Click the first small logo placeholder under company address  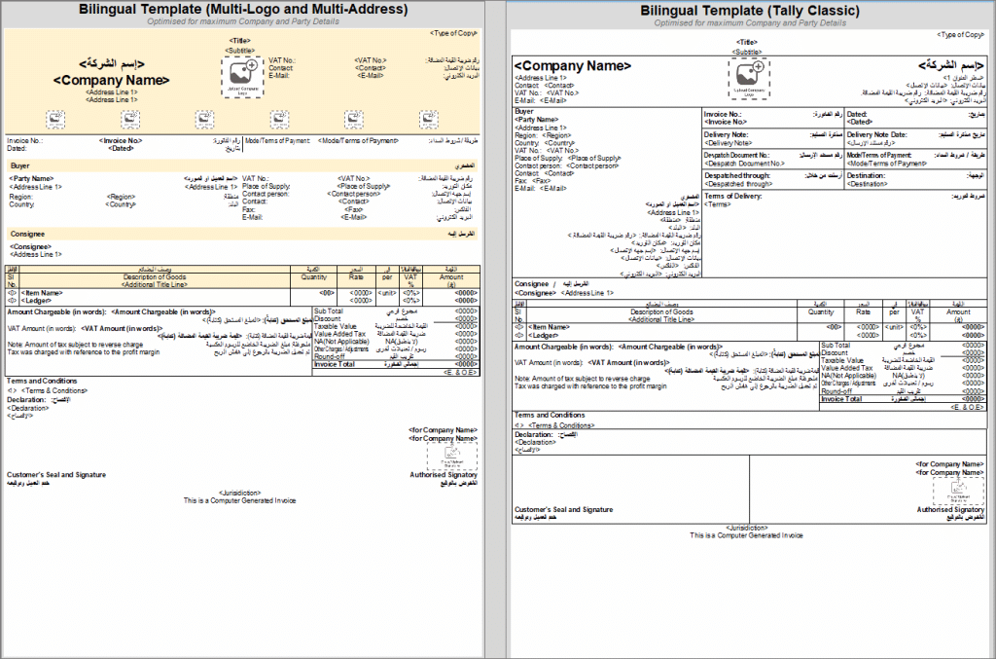(x=55, y=119)
